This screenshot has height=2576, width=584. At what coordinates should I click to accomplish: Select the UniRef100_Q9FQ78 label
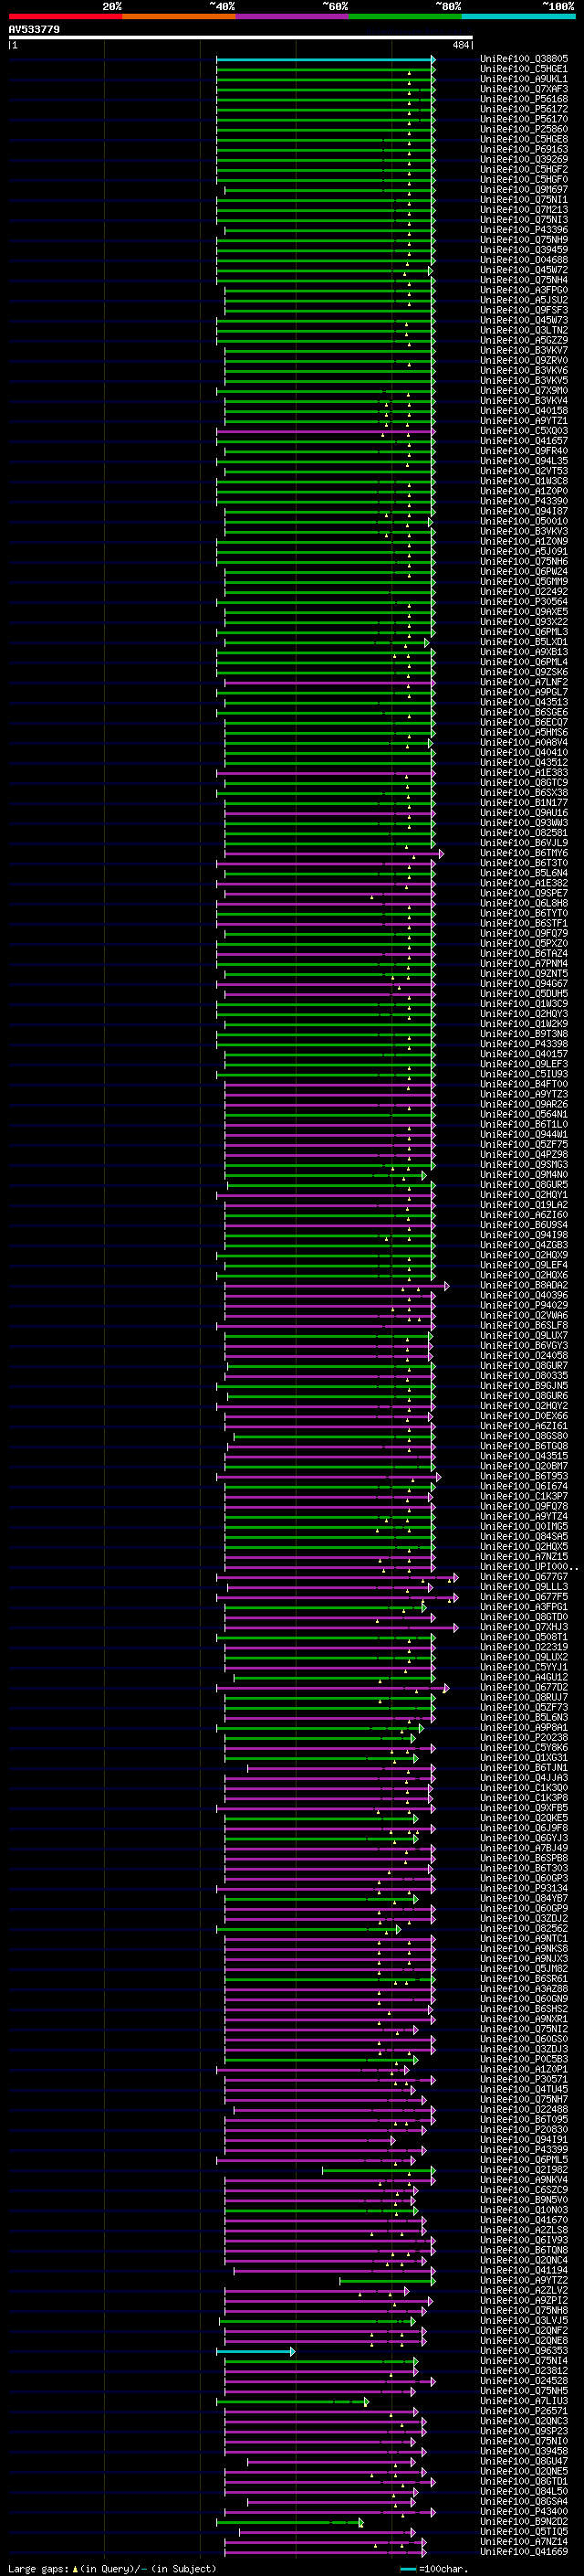click(524, 1506)
